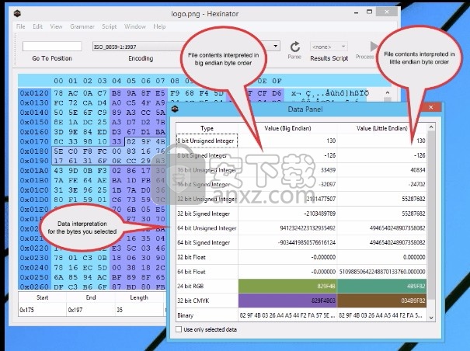Click the Type column header
The width and height of the screenshot is (470, 351).
pyautogui.click(x=207, y=128)
